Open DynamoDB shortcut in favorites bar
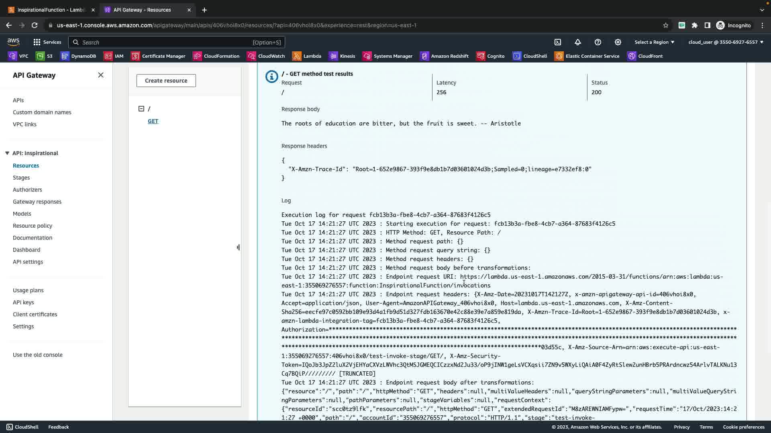 [x=78, y=56]
